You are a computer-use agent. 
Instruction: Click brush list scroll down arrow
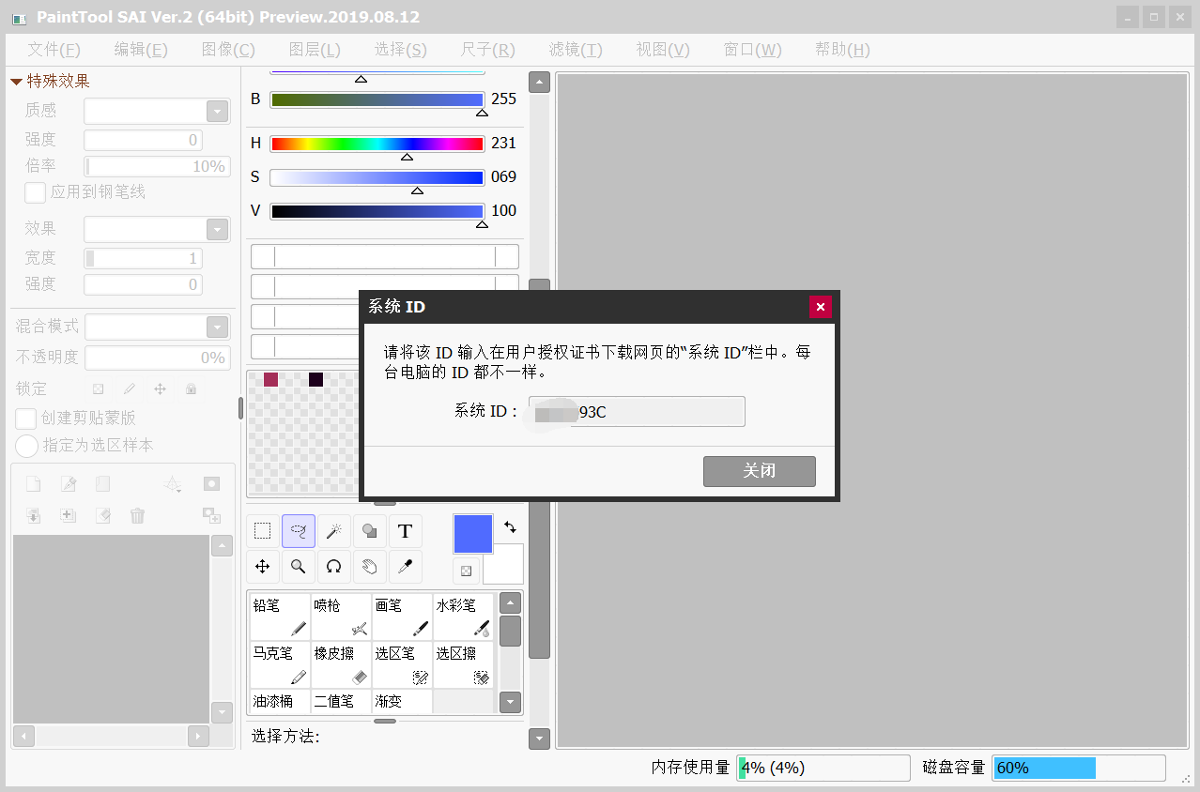510,702
